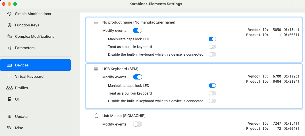Click mouse icon beside Usb Mouse (SIGMACHIP)
Viewport: 305px width, 136px height.
(96, 116)
